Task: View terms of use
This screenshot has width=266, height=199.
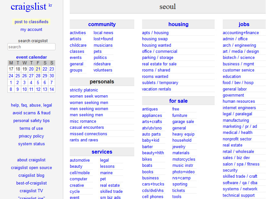Action: (31, 128)
